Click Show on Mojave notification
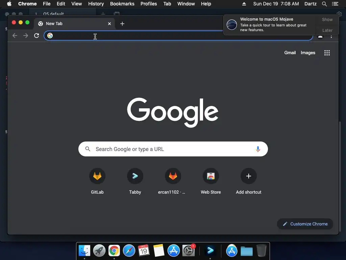This screenshot has height=260, width=346. point(327,19)
